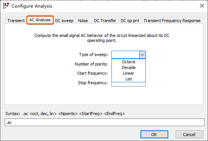The image size is (208, 141).
Task: Confirm with the OK button
Action: 154,135
